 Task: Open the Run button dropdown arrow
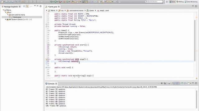pyautogui.click(x=57, y=2)
